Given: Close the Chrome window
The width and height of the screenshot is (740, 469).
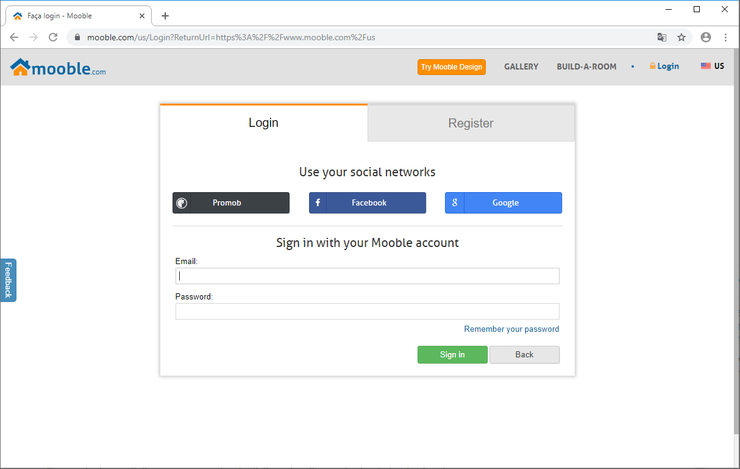Looking at the screenshot, I should pos(725,9).
